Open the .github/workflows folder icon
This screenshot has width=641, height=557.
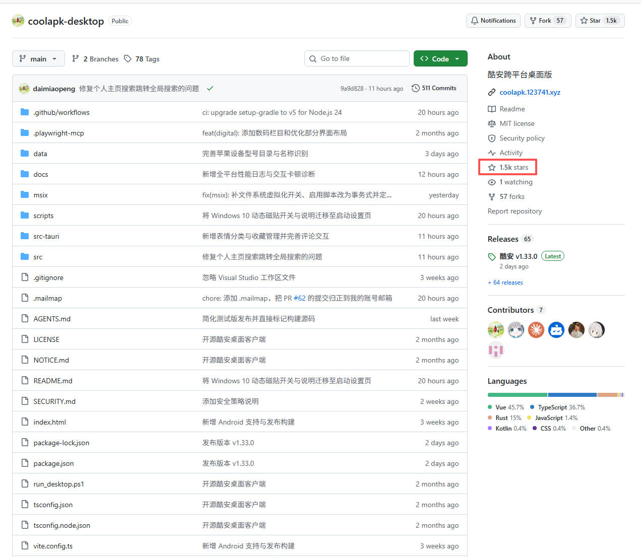click(x=25, y=112)
